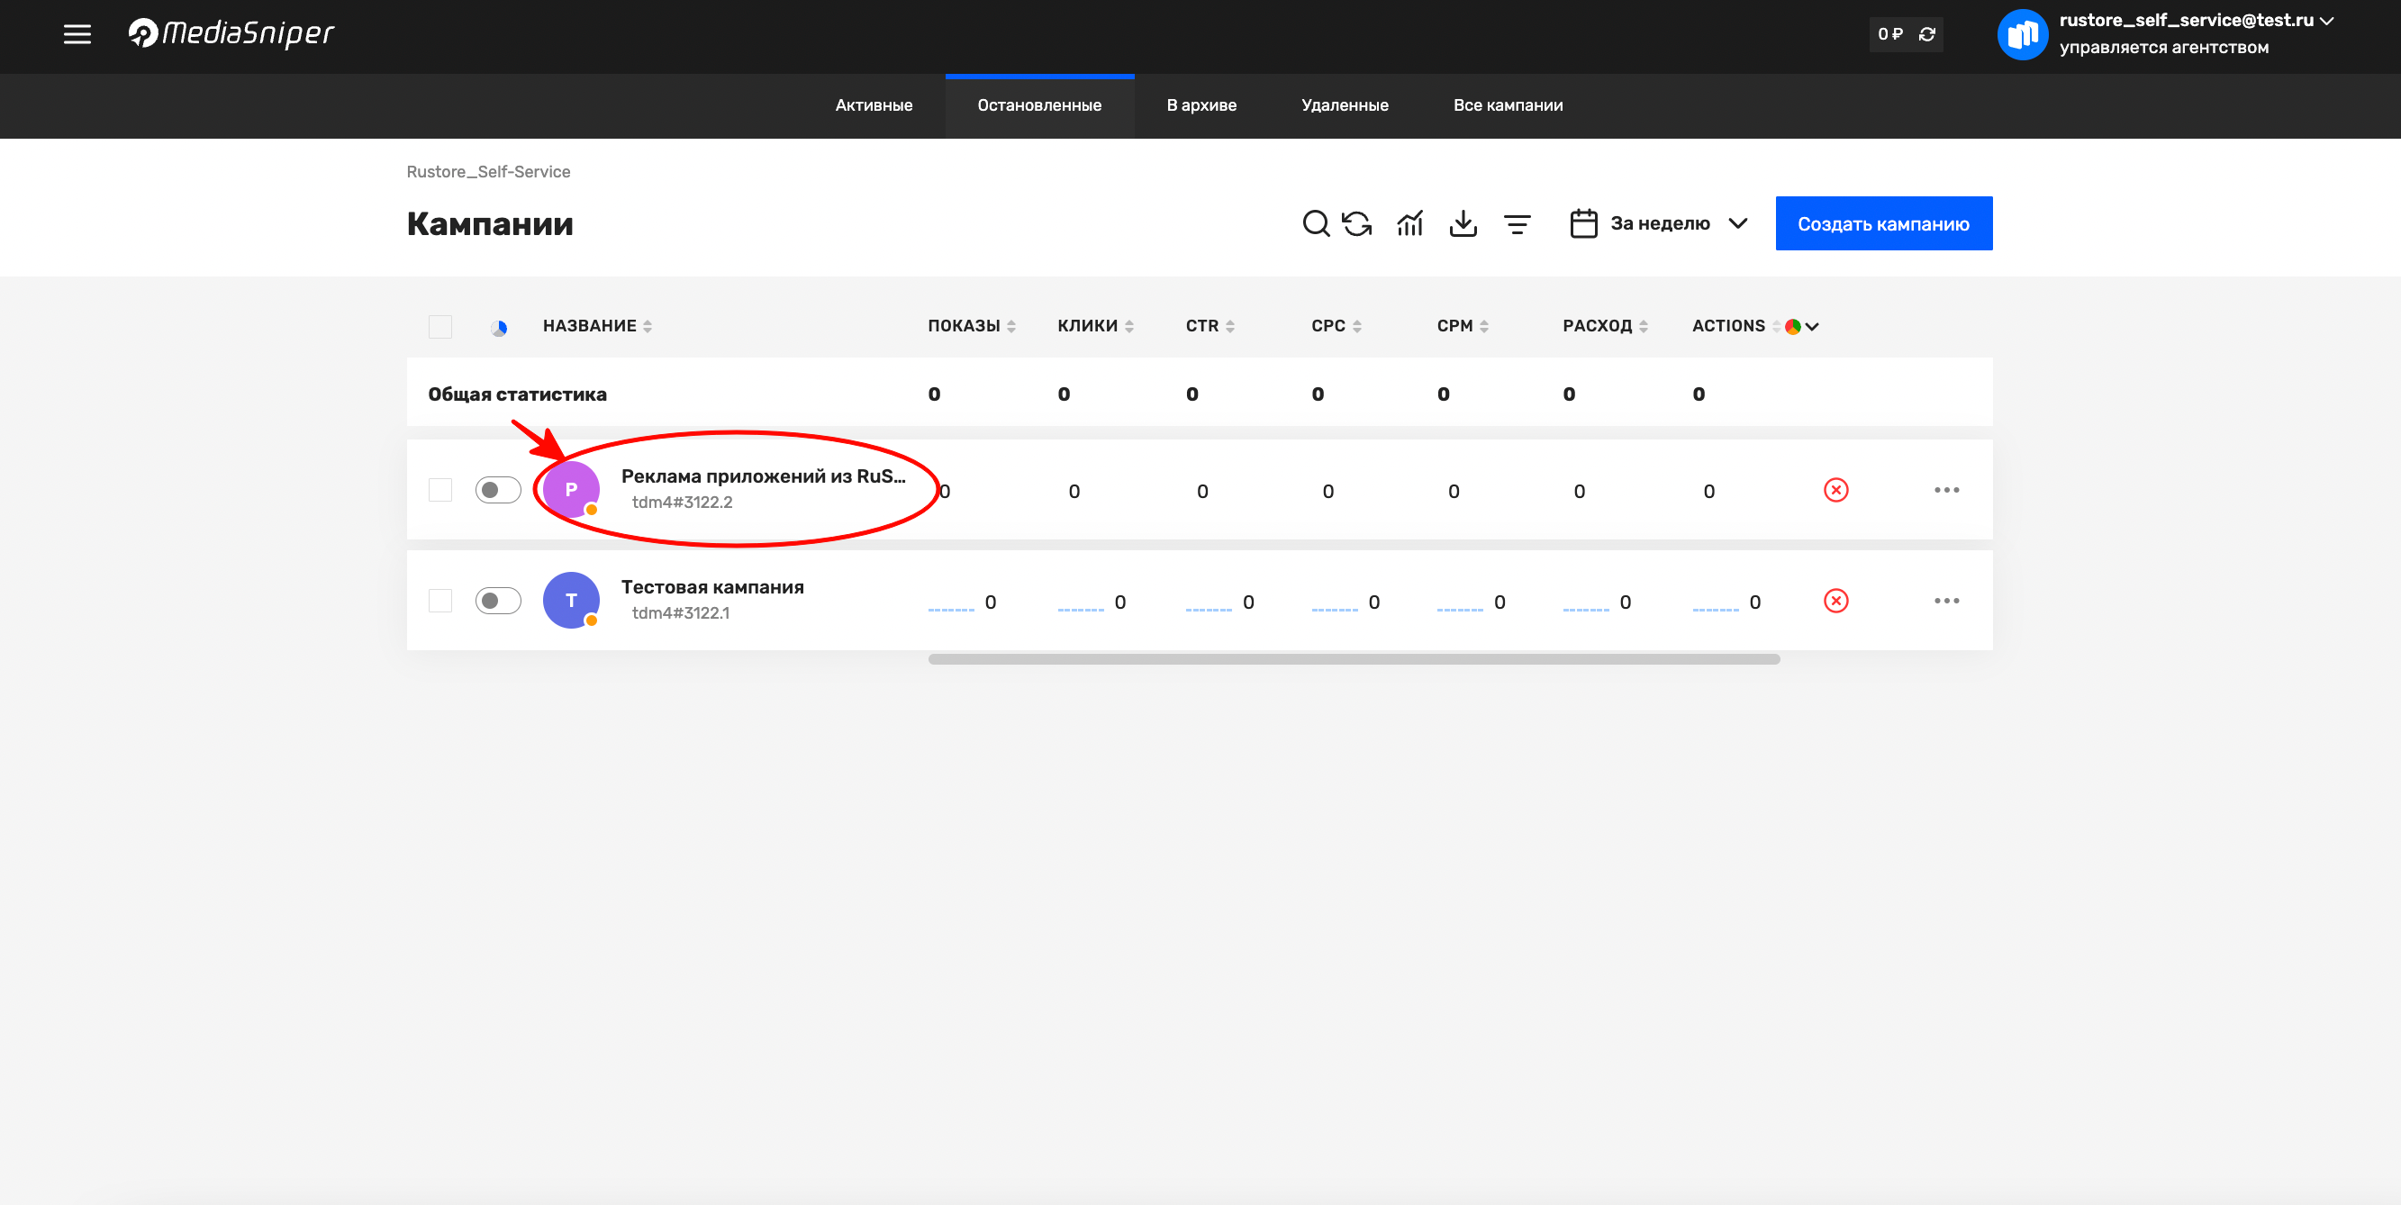Enable the Реклама приложений campaign switch
2401x1205 pixels.
[x=498, y=490]
